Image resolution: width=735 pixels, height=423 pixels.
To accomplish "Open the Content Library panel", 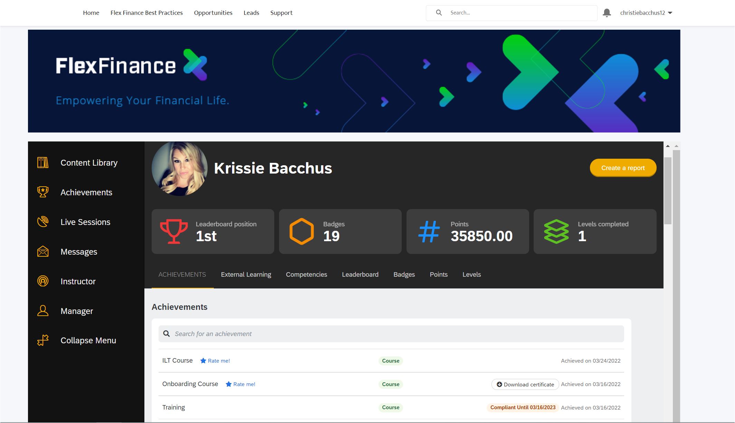I will tap(89, 163).
